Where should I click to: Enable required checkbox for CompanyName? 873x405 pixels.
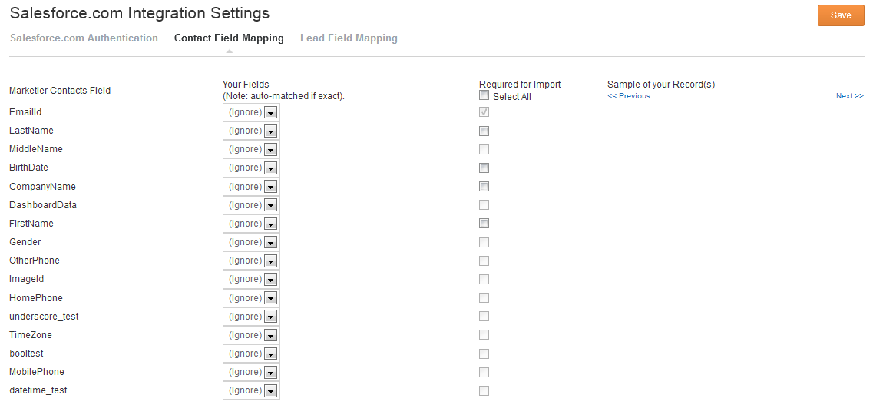(484, 187)
